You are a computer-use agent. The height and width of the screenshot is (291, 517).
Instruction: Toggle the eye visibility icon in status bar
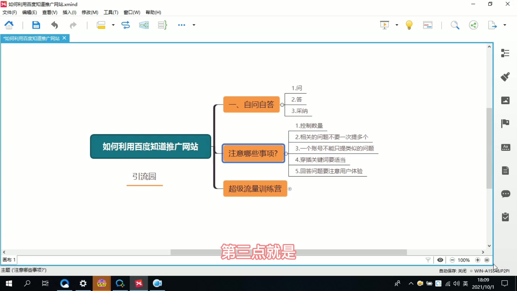[x=440, y=260]
